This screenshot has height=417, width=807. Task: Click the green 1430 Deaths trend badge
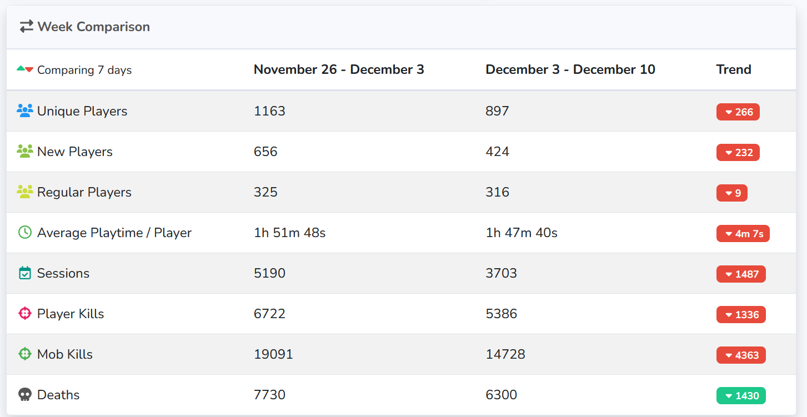741,396
